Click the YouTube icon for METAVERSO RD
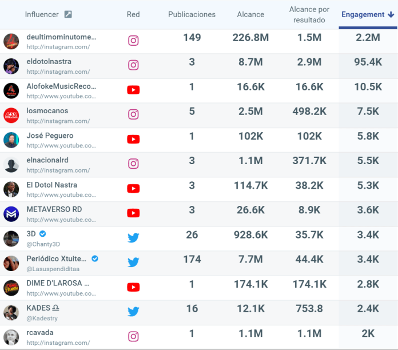The width and height of the screenshot is (398, 350). pos(133,213)
